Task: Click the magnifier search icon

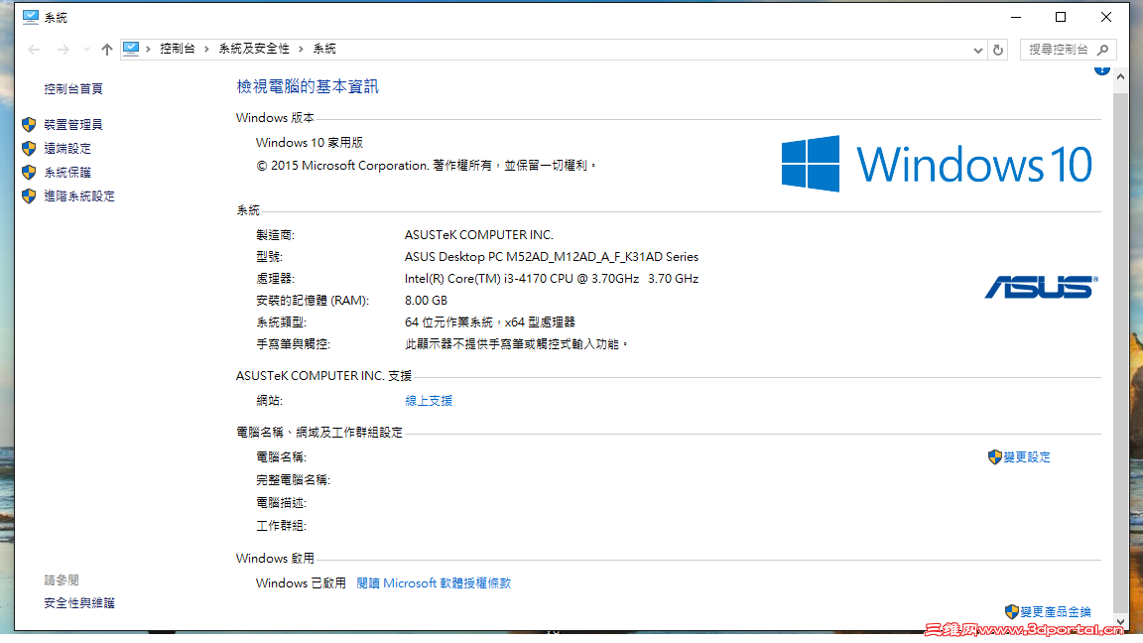Action: [x=1103, y=50]
